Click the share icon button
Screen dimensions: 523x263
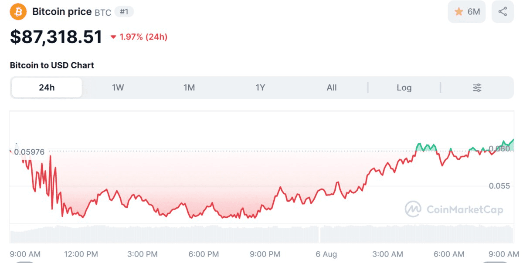tap(503, 12)
